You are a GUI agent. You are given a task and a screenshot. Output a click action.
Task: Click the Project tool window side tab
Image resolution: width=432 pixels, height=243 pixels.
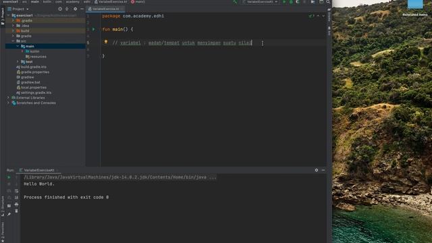[3, 16]
